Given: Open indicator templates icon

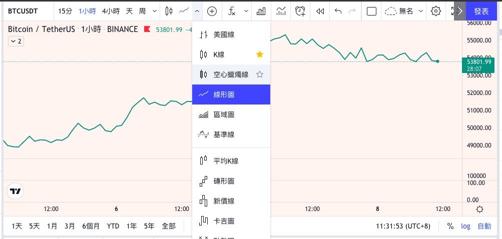Looking at the screenshot, I should pos(281,11).
